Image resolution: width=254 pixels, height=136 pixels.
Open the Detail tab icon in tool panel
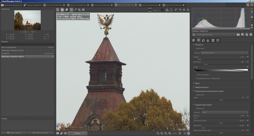[x=199, y=40]
